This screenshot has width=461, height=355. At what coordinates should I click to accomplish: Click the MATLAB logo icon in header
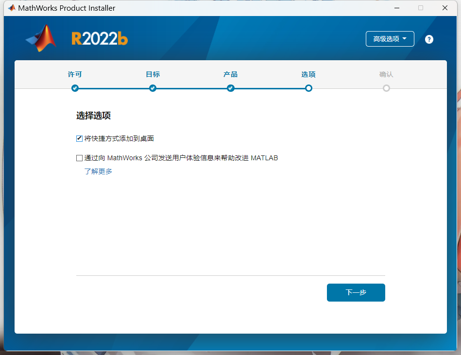41,38
